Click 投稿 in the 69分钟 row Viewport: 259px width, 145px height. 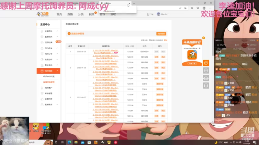pyautogui.click(x=156, y=78)
